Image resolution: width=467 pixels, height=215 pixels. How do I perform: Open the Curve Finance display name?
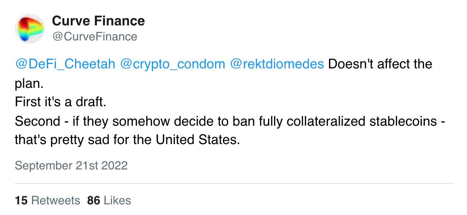pos(98,21)
